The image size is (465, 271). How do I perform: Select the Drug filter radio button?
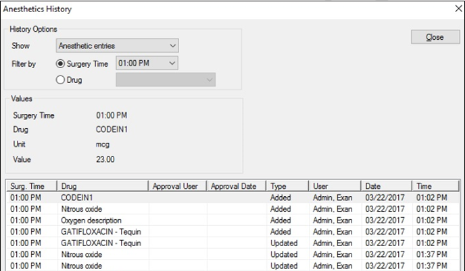pos(62,80)
